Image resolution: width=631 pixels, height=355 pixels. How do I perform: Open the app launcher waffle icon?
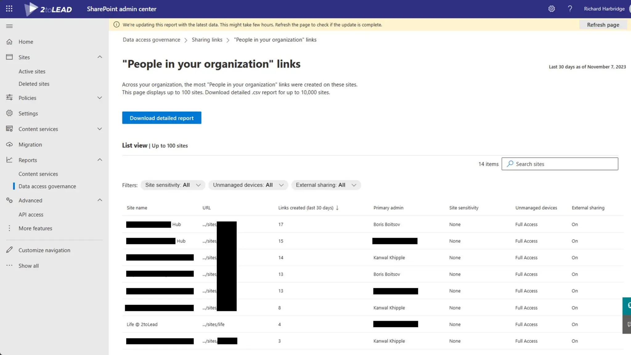pos(9,9)
